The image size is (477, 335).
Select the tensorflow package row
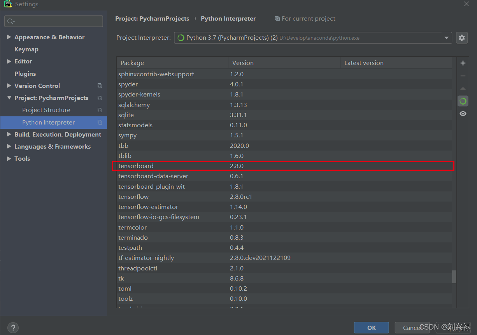[x=284, y=196]
